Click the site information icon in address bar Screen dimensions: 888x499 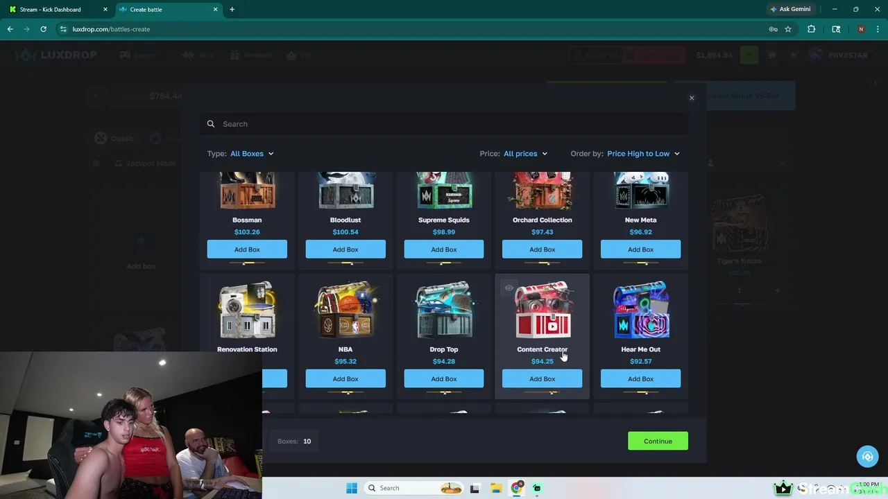(63, 29)
